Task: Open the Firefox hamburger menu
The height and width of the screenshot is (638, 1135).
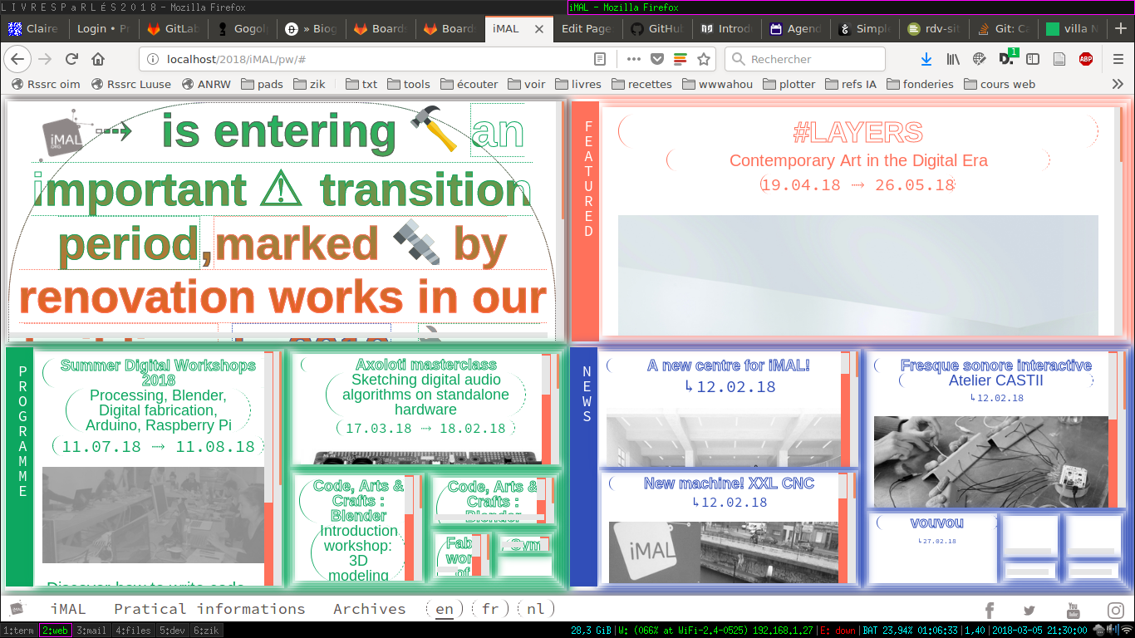Action: (x=1118, y=59)
